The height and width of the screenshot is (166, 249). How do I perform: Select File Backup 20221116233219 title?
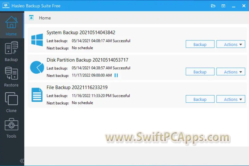77,87
